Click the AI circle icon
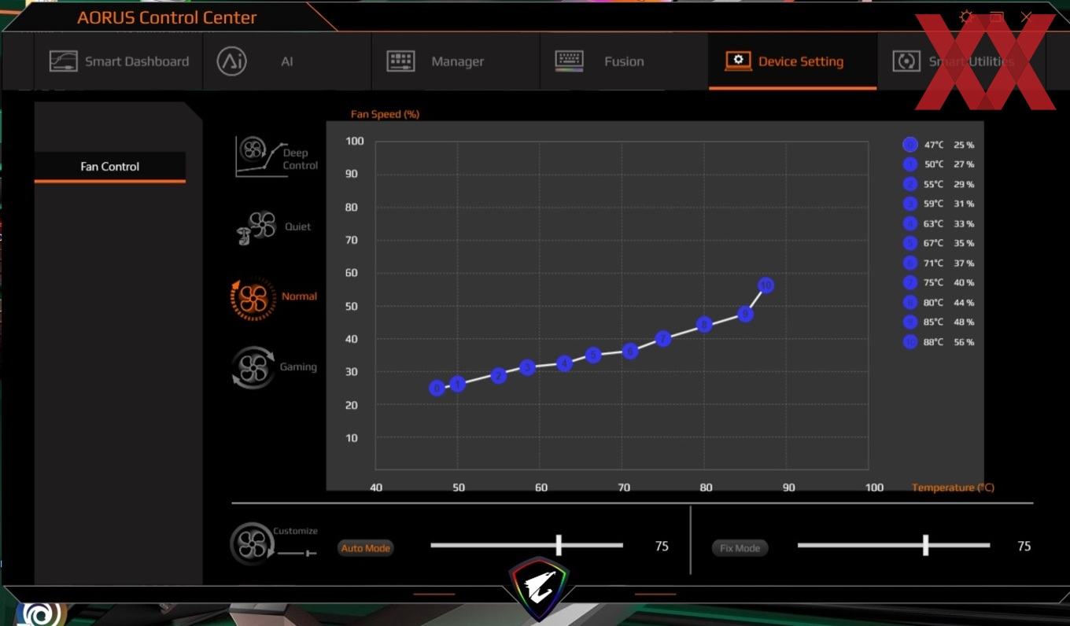The height and width of the screenshot is (626, 1070). [x=231, y=61]
